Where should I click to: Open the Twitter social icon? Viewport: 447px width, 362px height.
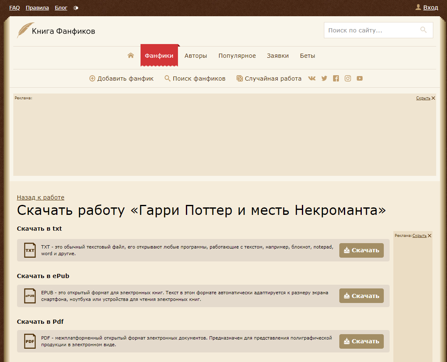324,79
